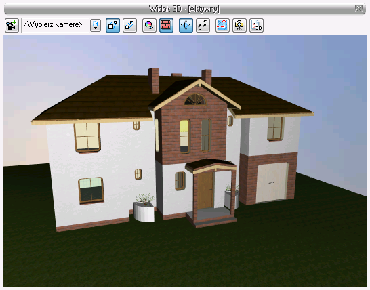
Task: Click the blue section plane icon
Action: (x=222, y=25)
